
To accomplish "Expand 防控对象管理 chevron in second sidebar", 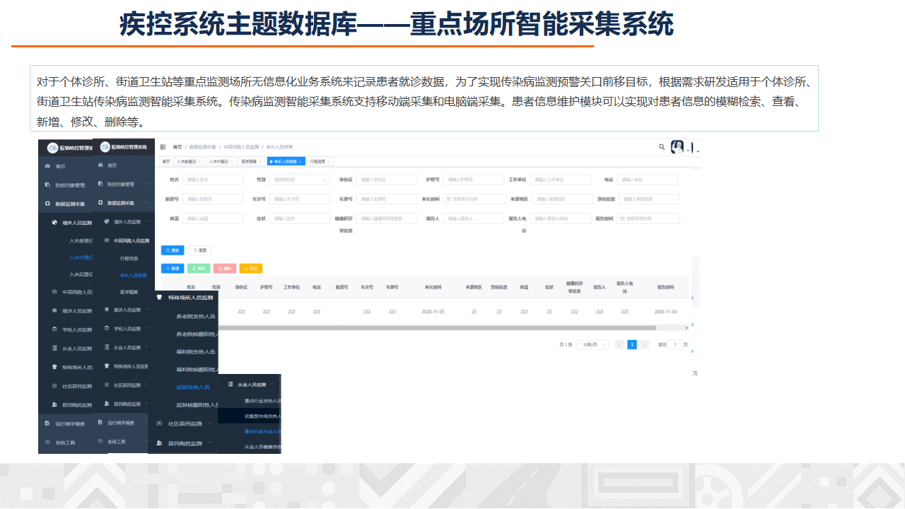I will click(x=146, y=184).
